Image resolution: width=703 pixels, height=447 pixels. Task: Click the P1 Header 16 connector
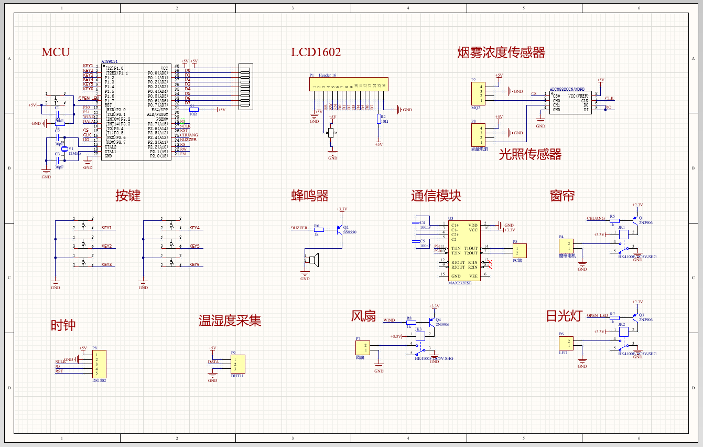[348, 84]
